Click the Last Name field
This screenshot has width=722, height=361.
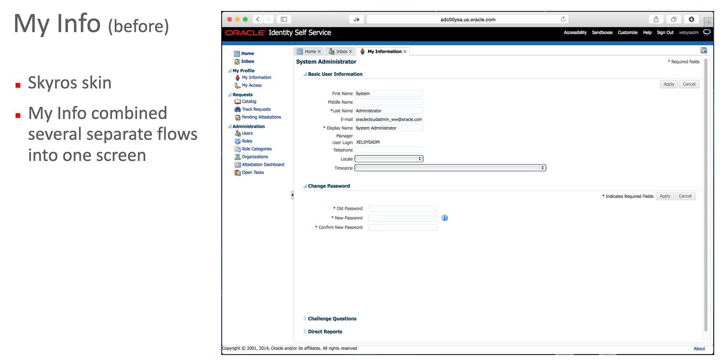389,111
